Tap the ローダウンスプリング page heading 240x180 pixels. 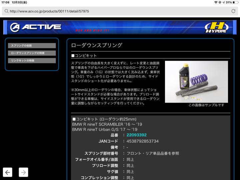pyautogui.click(x=97, y=45)
